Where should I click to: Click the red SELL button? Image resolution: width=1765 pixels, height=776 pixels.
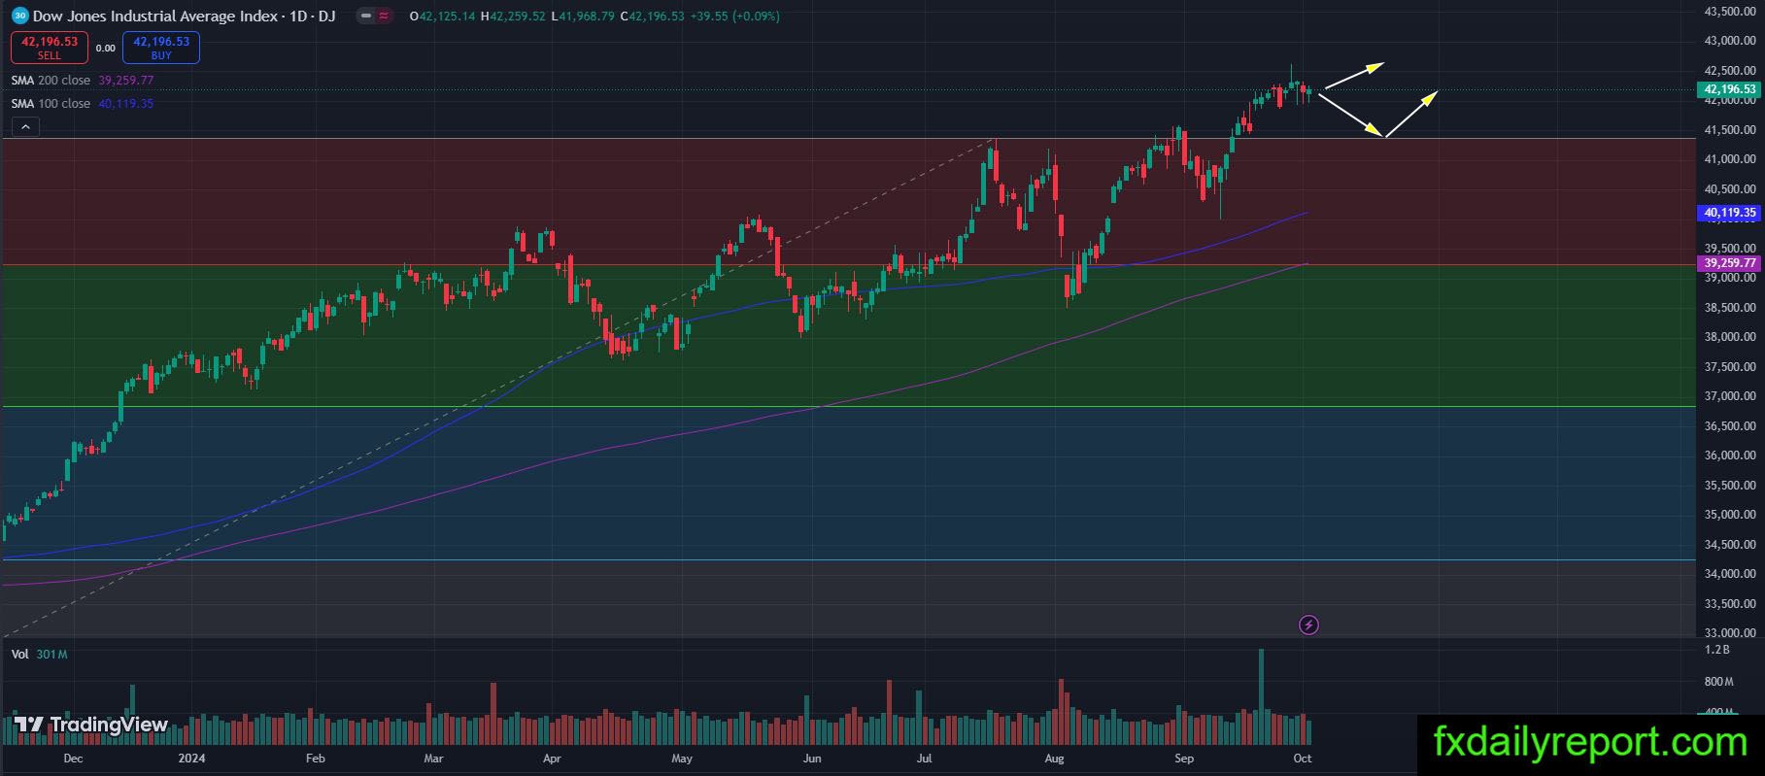click(50, 47)
